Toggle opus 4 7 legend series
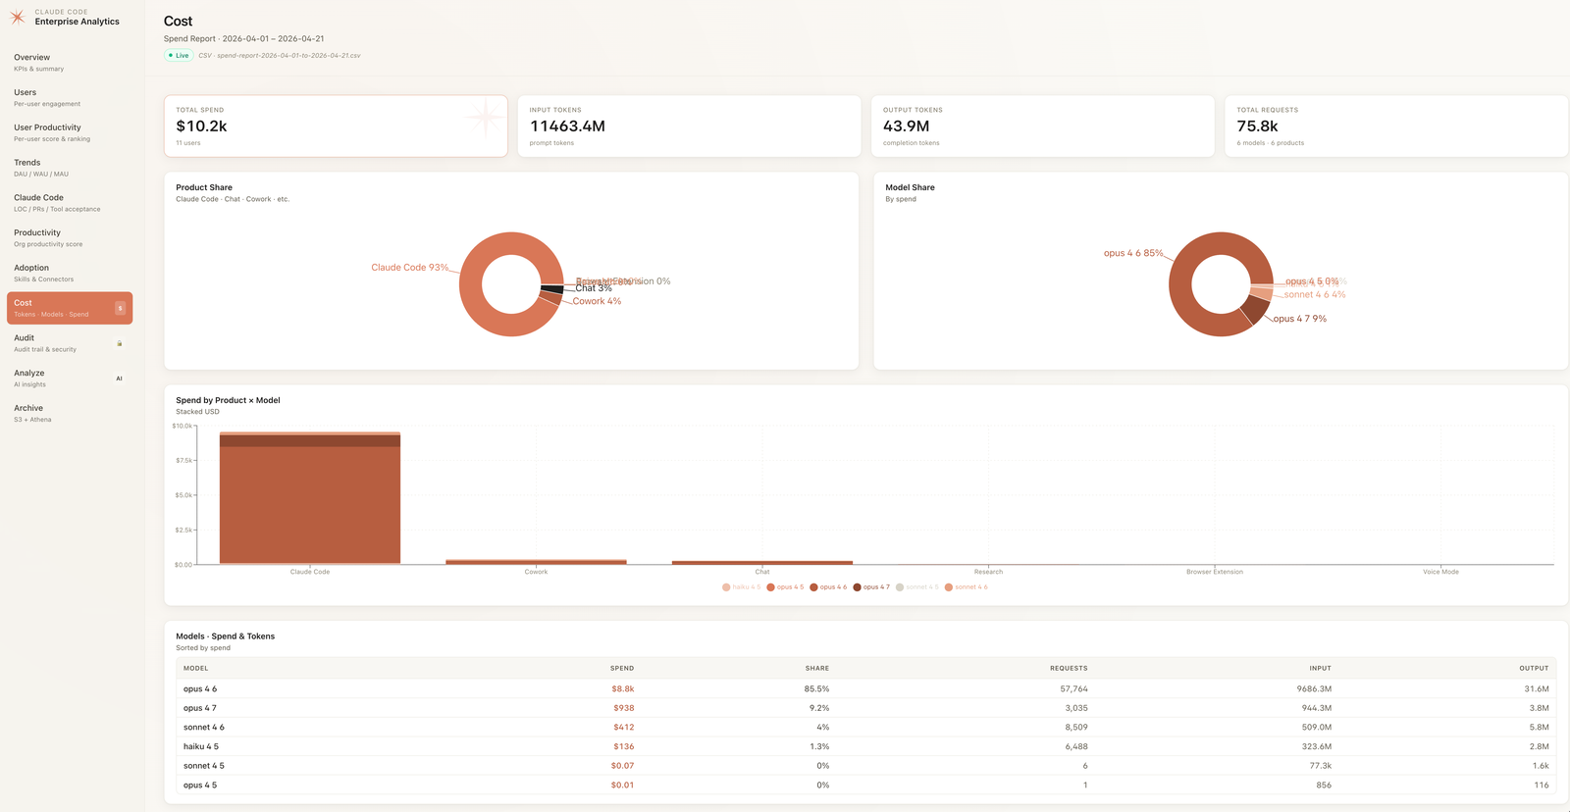 (871, 587)
